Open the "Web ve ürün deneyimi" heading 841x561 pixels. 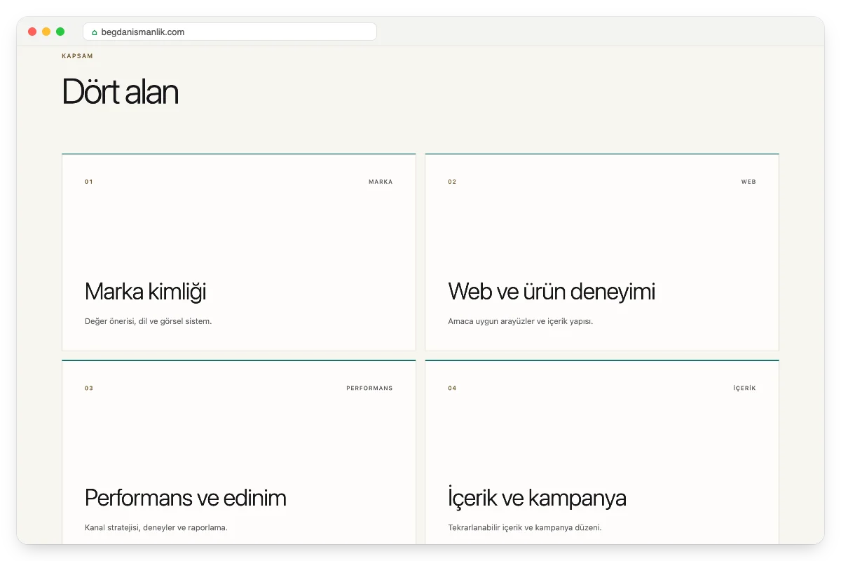click(552, 292)
